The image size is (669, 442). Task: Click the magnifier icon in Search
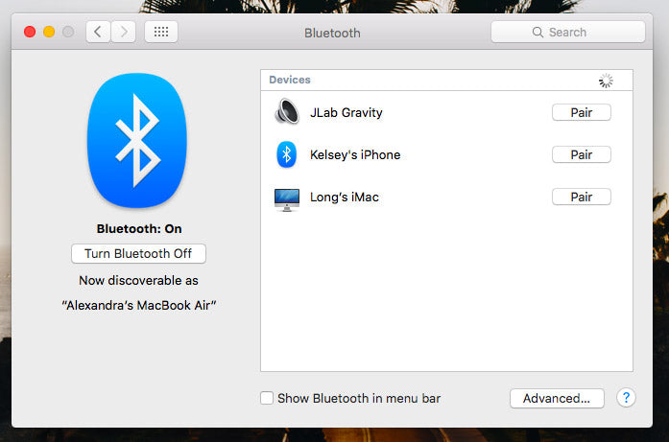point(538,33)
